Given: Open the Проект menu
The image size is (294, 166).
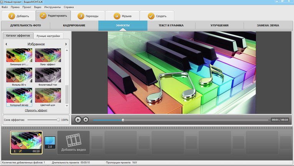Looking at the screenshot, I should [x=27, y=7].
